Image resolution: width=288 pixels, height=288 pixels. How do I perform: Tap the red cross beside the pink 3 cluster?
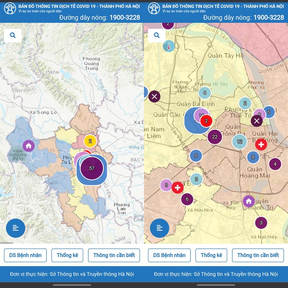coord(177,187)
